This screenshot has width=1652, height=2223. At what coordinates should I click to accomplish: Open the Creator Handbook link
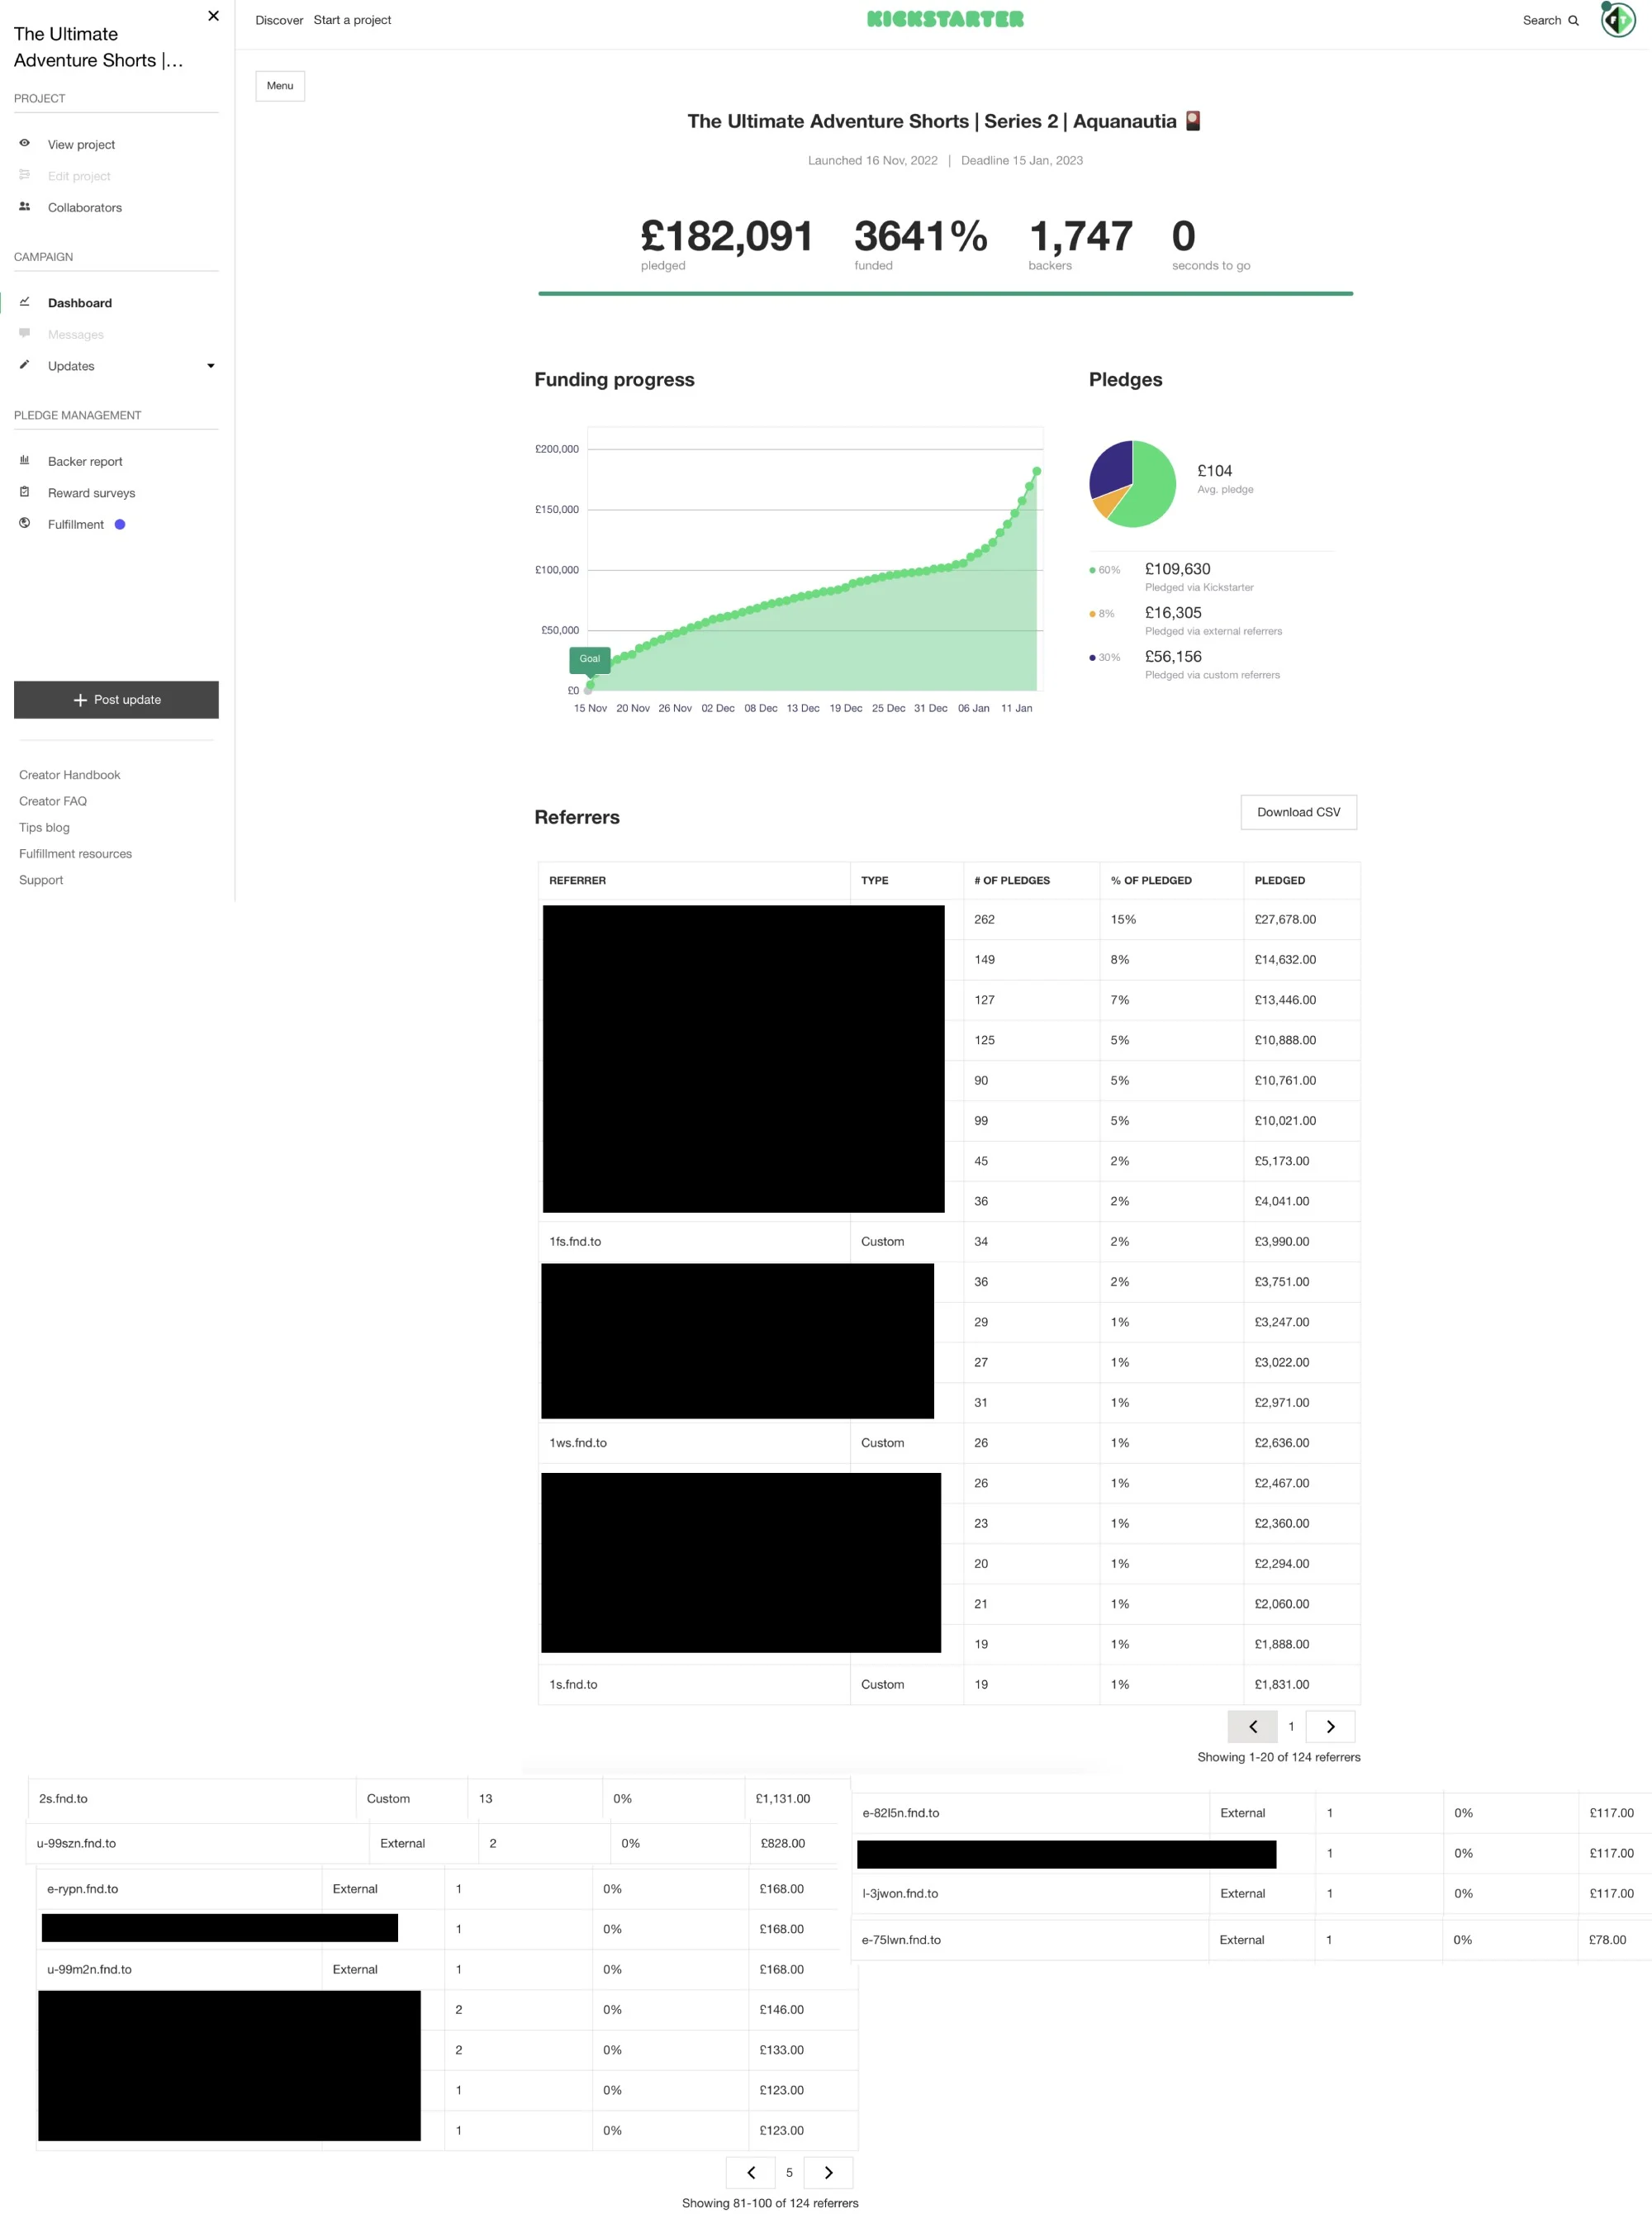[69, 775]
